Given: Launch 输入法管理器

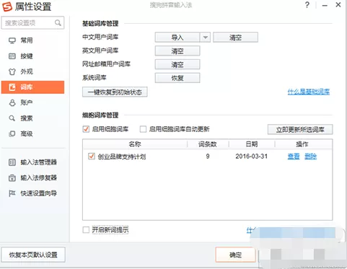Looking at the screenshot, I should point(32,162).
